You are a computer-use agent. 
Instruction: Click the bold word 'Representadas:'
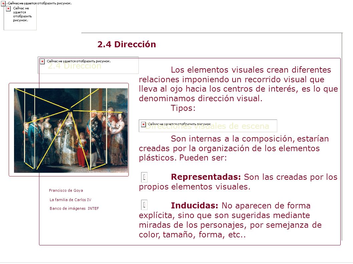pyautogui.click(x=206, y=177)
